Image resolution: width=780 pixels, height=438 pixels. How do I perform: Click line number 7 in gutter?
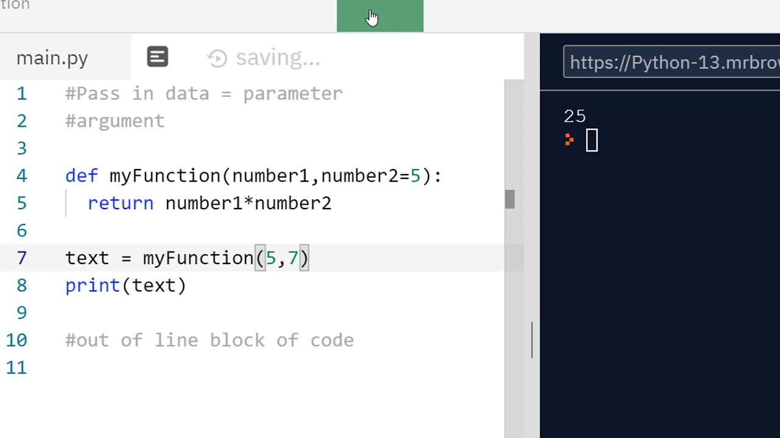(22, 258)
